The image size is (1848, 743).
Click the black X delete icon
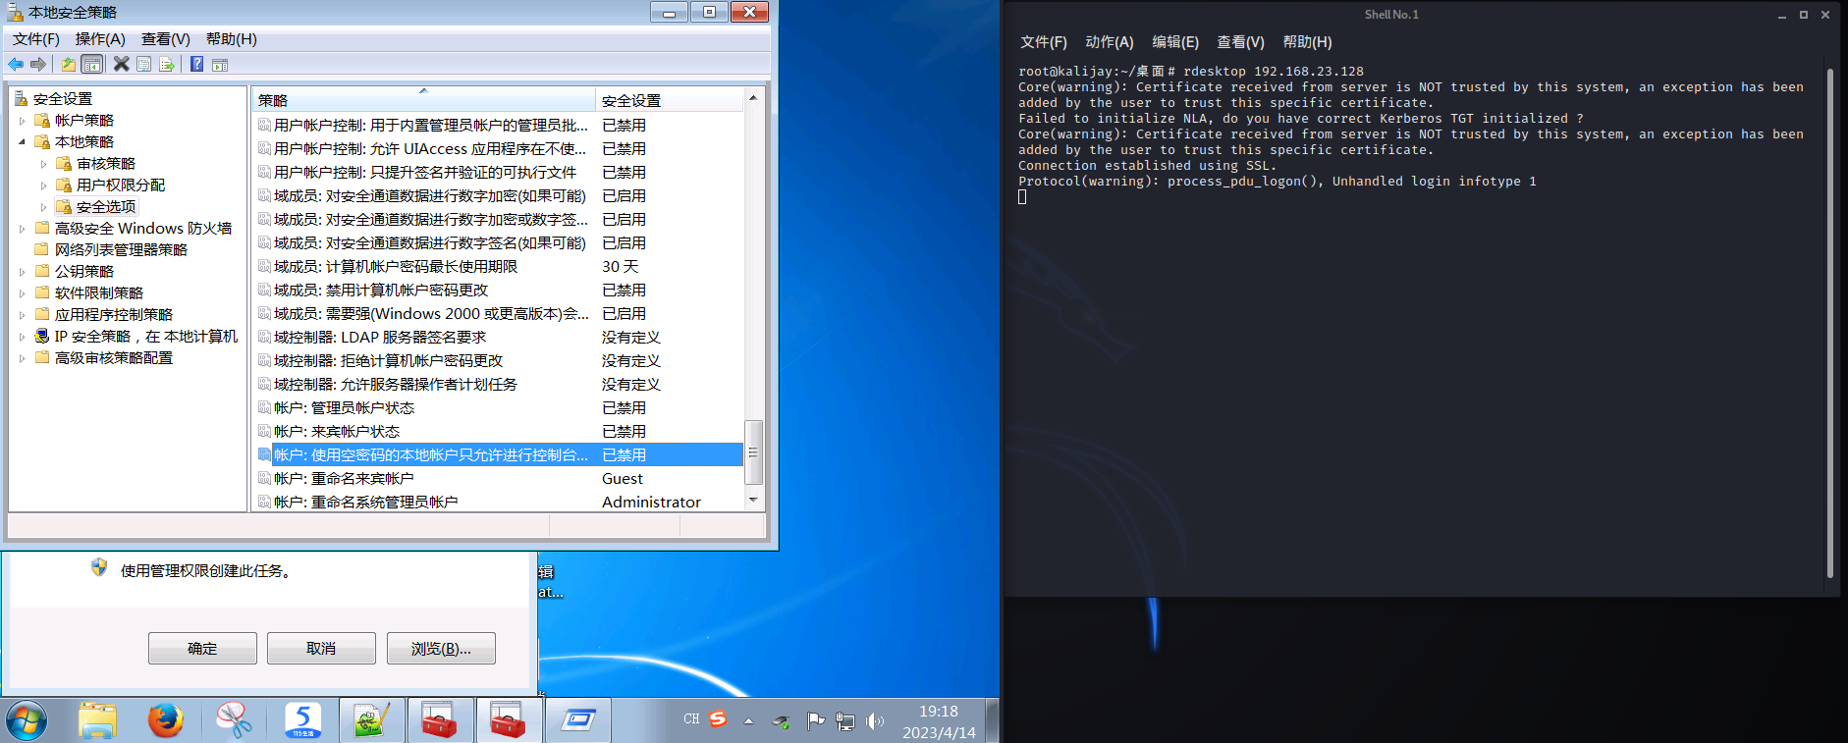pyautogui.click(x=121, y=65)
